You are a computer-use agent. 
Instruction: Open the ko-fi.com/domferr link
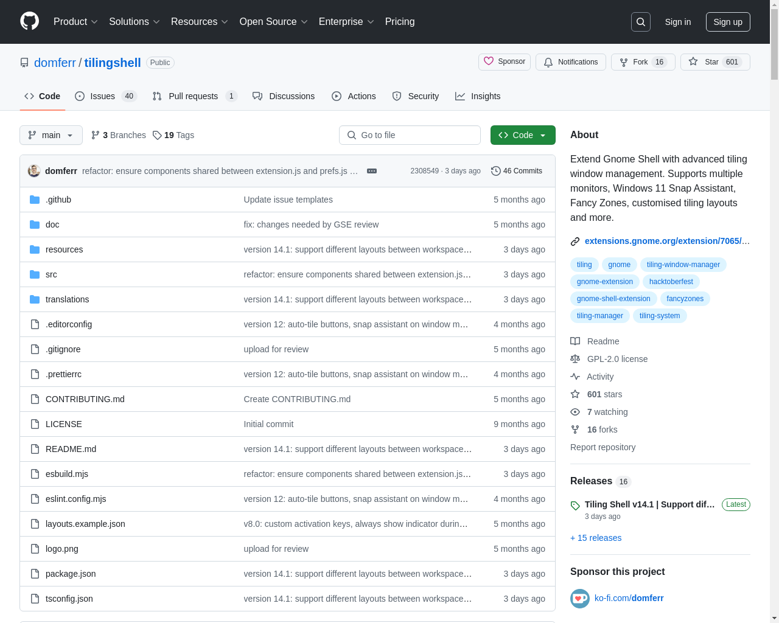point(629,598)
